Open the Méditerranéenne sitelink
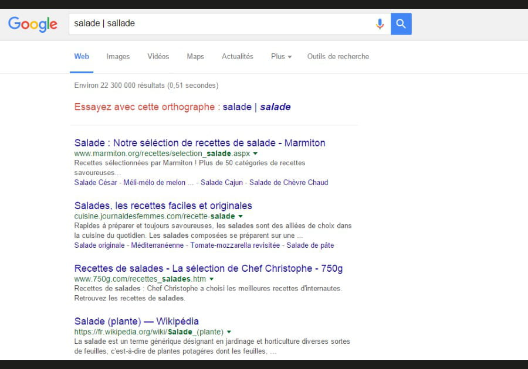Screen dimensions: 528x369 coord(157,245)
